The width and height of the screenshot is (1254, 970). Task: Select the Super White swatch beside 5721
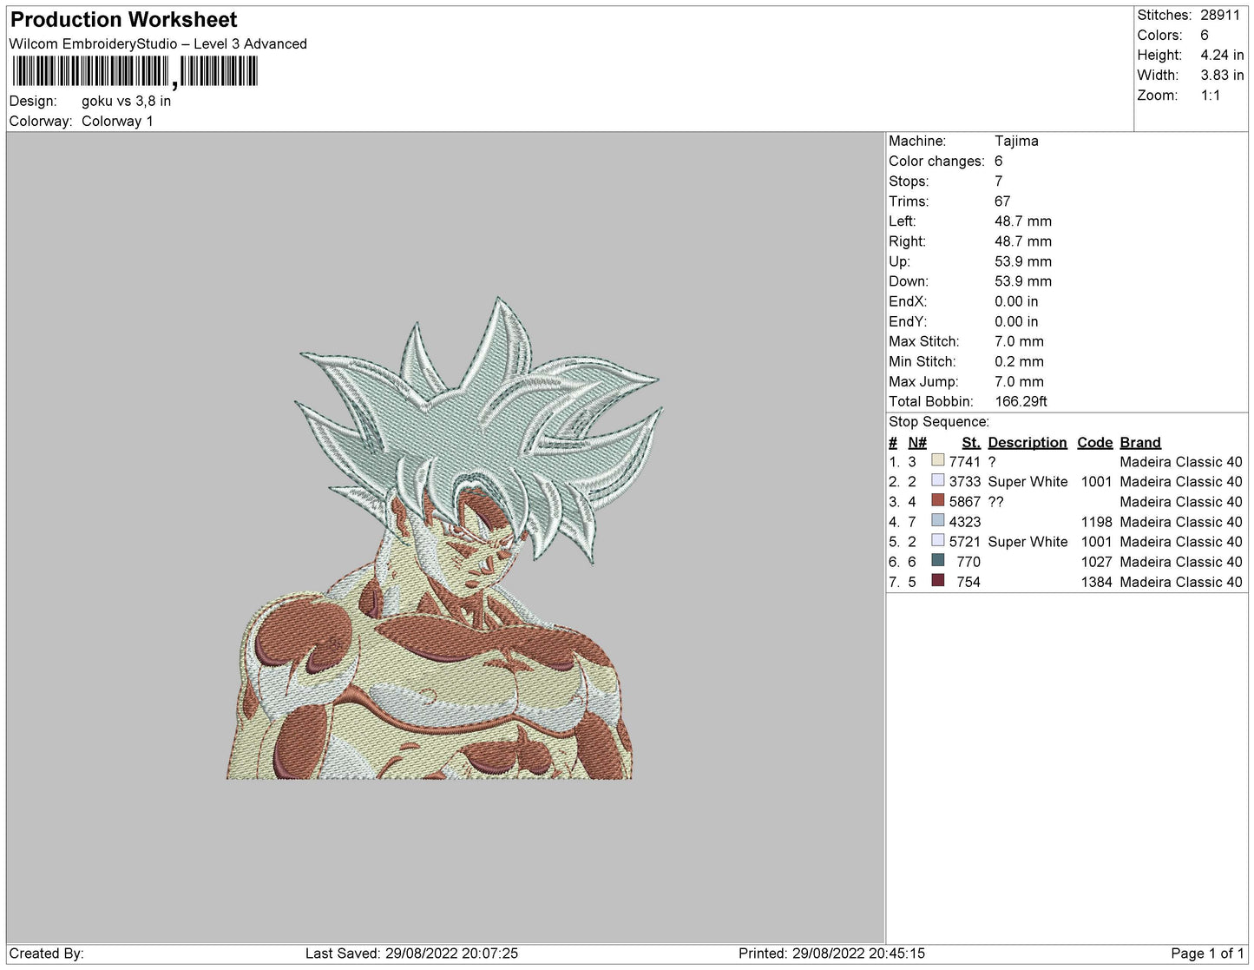(937, 540)
